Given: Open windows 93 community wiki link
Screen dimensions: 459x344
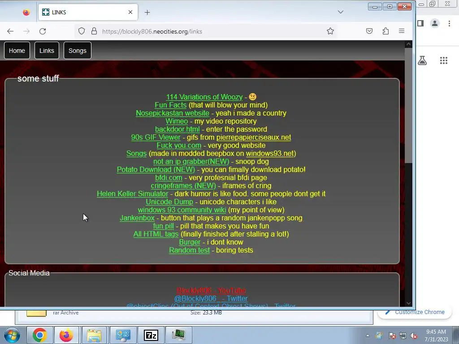Looking at the screenshot, I should (x=182, y=210).
